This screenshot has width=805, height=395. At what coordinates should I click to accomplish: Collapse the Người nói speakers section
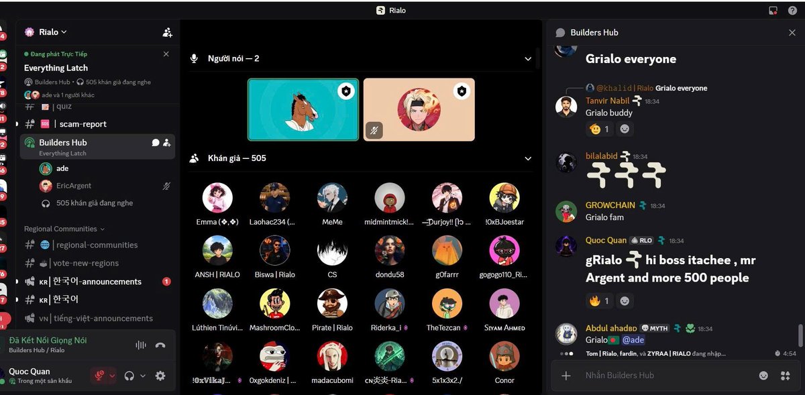[x=528, y=59]
